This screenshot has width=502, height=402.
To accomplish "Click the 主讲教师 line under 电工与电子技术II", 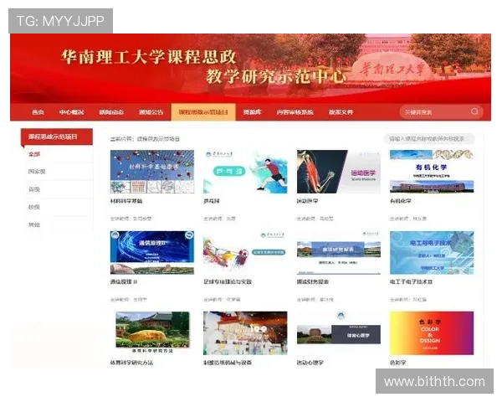I will pos(408,300).
